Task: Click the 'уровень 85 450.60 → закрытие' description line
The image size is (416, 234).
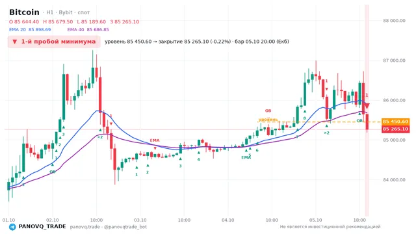Action: coord(197,42)
